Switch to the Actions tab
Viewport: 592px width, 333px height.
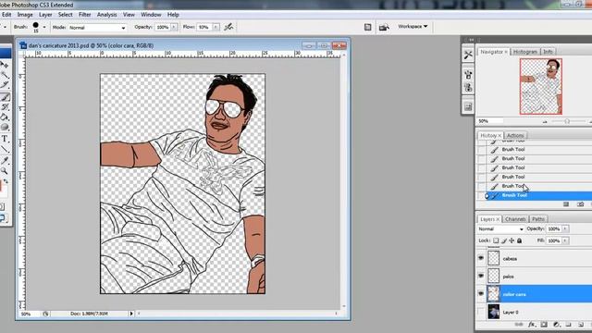(515, 135)
